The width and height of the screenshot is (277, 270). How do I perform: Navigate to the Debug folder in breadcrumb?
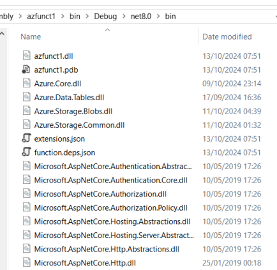(105, 17)
